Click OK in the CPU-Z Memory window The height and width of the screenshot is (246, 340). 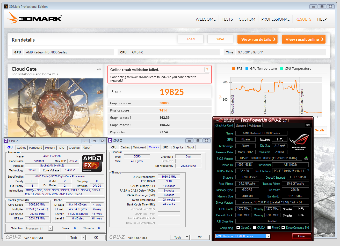point(200,237)
